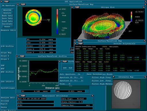The image size is (147, 111).
Task: Open window menu icon of Zernike Polynomials
Action: tap(76, 43)
